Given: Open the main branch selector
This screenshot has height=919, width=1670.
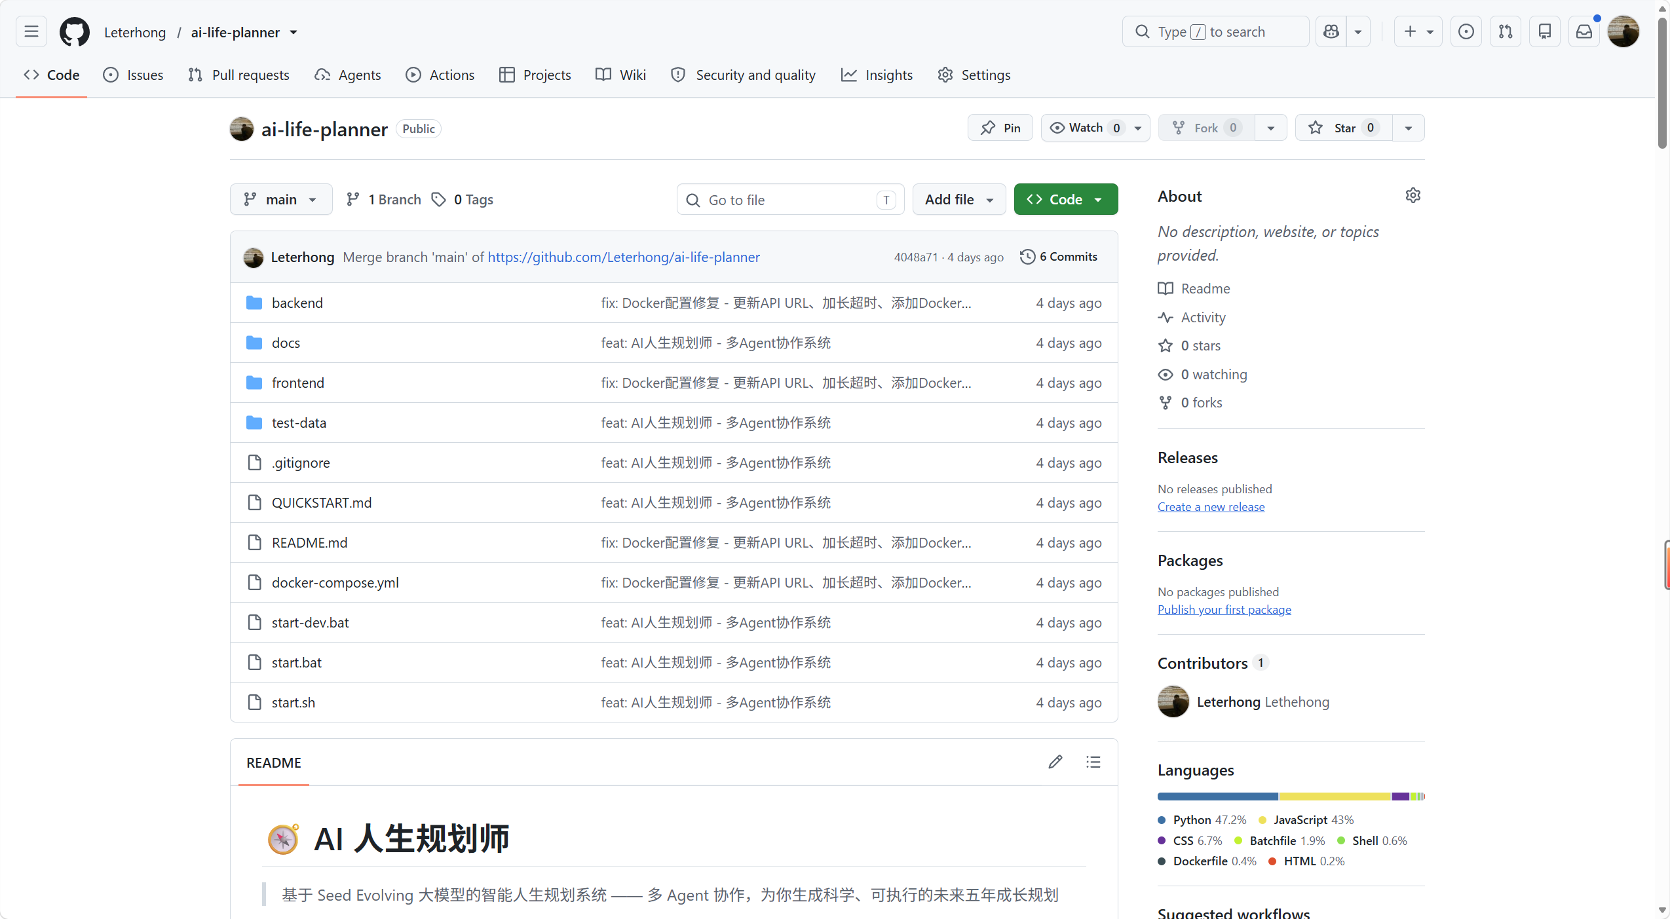Looking at the screenshot, I should (x=281, y=199).
